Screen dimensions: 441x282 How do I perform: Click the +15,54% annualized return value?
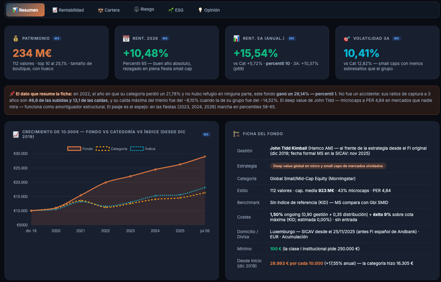click(256, 53)
